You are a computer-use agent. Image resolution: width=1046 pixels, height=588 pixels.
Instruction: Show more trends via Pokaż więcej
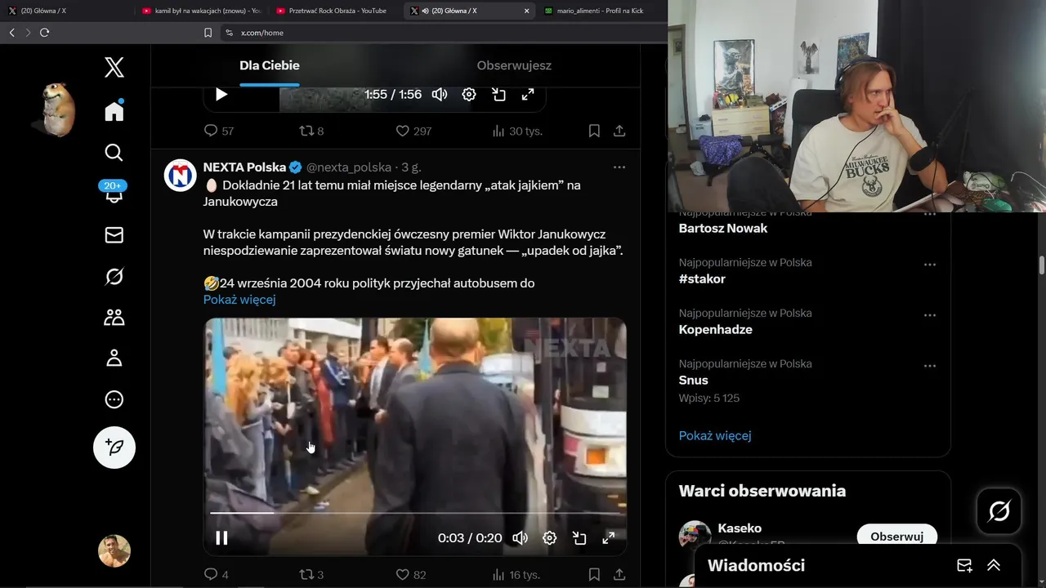(x=715, y=435)
